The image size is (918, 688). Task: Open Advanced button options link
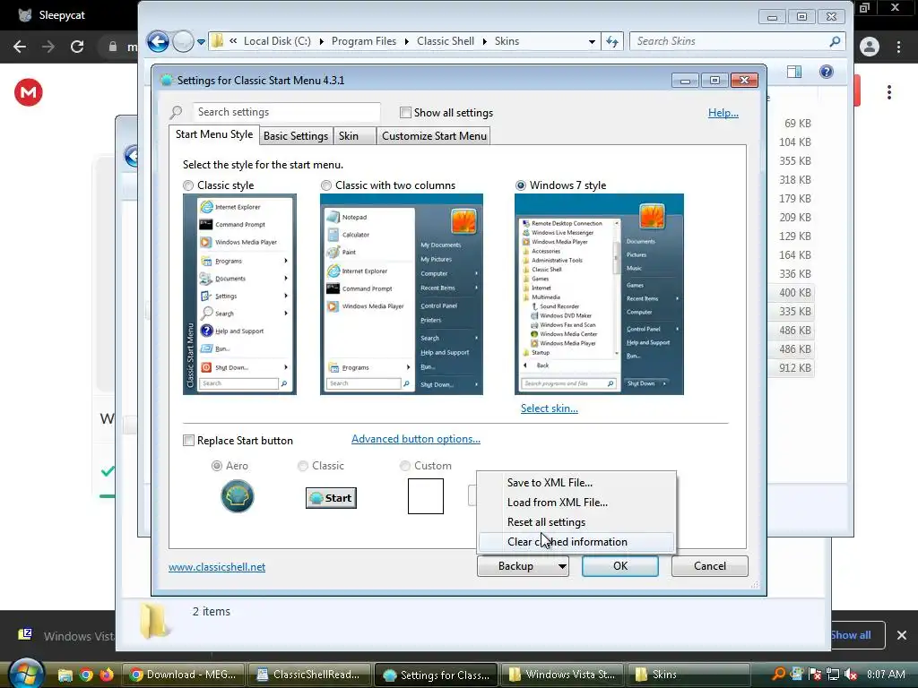[416, 439]
